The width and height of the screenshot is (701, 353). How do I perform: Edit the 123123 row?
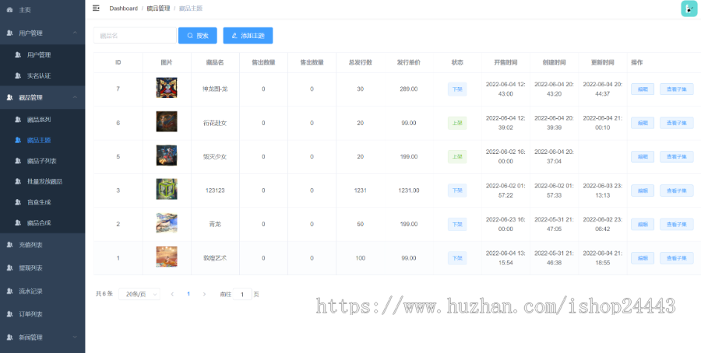643,190
